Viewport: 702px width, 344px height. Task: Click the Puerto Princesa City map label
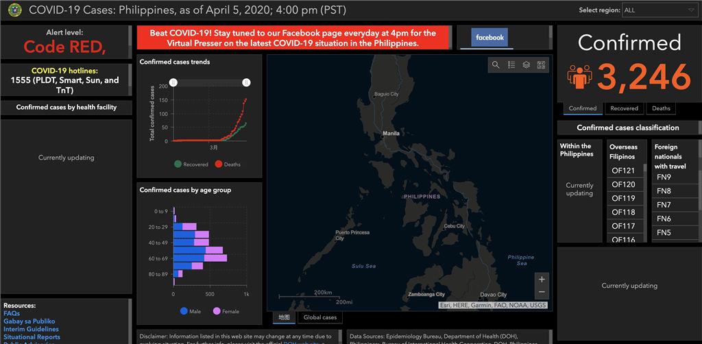353,236
